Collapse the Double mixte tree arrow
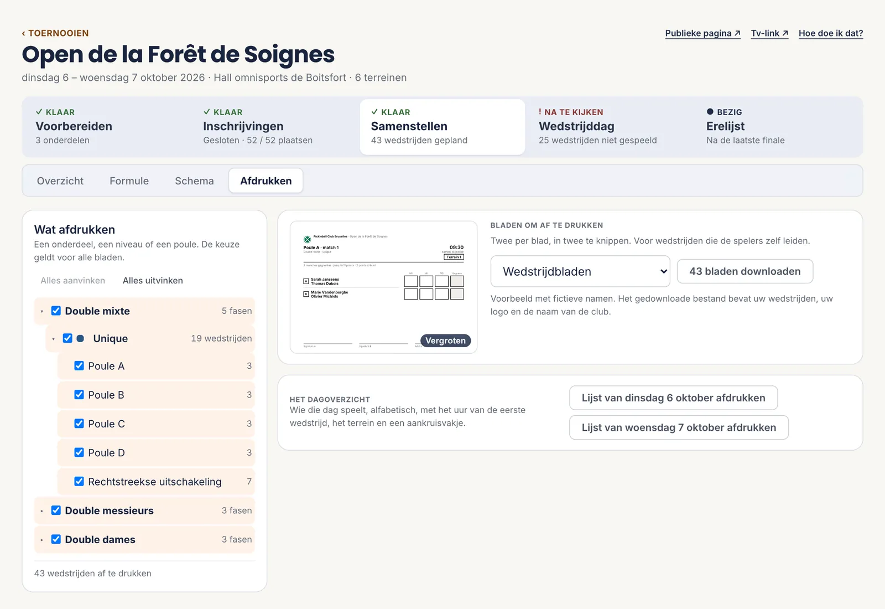The width and height of the screenshot is (885, 609). pos(42,312)
